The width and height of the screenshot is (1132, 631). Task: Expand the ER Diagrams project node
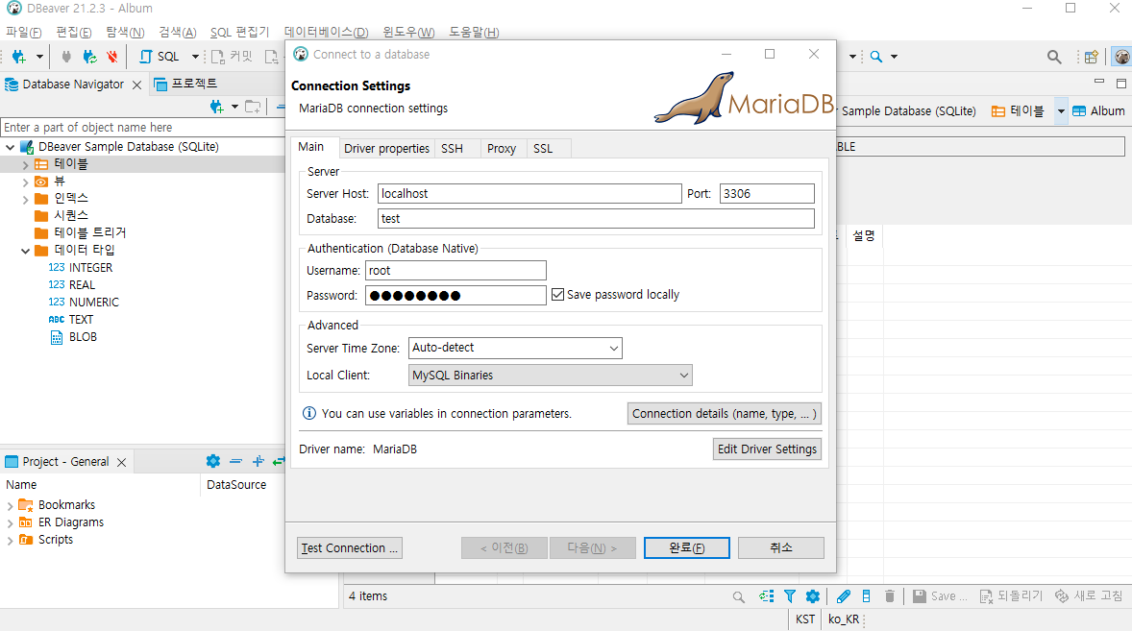[11, 522]
